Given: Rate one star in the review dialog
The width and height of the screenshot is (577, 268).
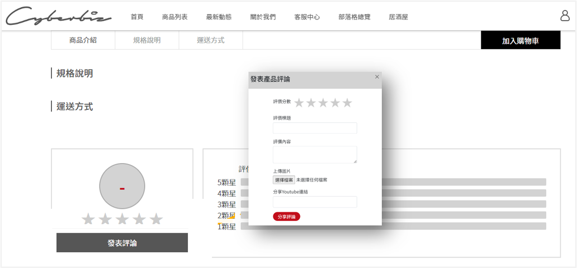Looking at the screenshot, I should pyautogui.click(x=299, y=103).
